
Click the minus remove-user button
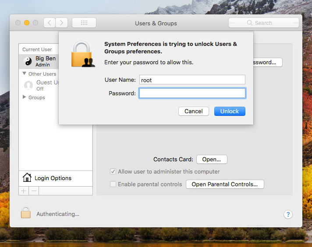[x=34, y=191]
